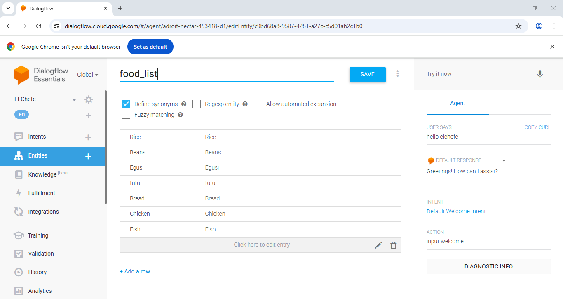Open the Fulfillment section
This screenshot has width=563, height=299.
(x=42, y=193)
